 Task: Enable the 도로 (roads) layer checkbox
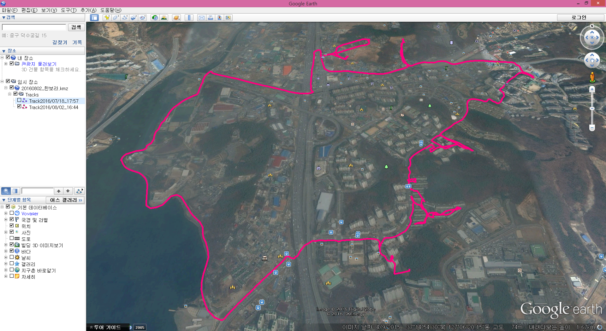(12, 238)
